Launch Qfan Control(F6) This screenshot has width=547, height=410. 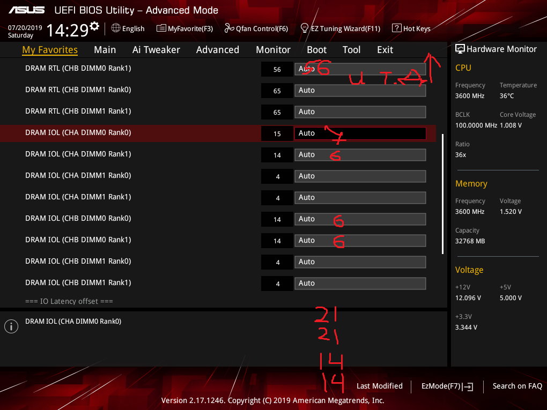coord(262,28)
